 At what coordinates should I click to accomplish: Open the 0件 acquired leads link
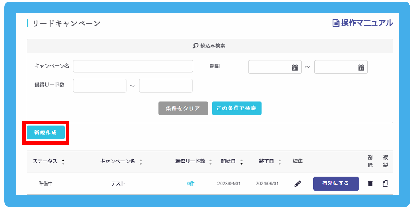[190, 184]
